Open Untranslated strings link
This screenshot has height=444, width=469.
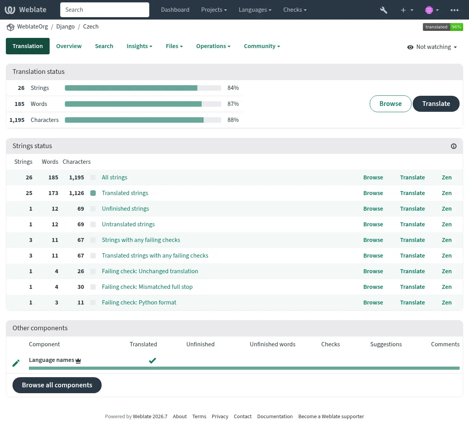[128, 224]
